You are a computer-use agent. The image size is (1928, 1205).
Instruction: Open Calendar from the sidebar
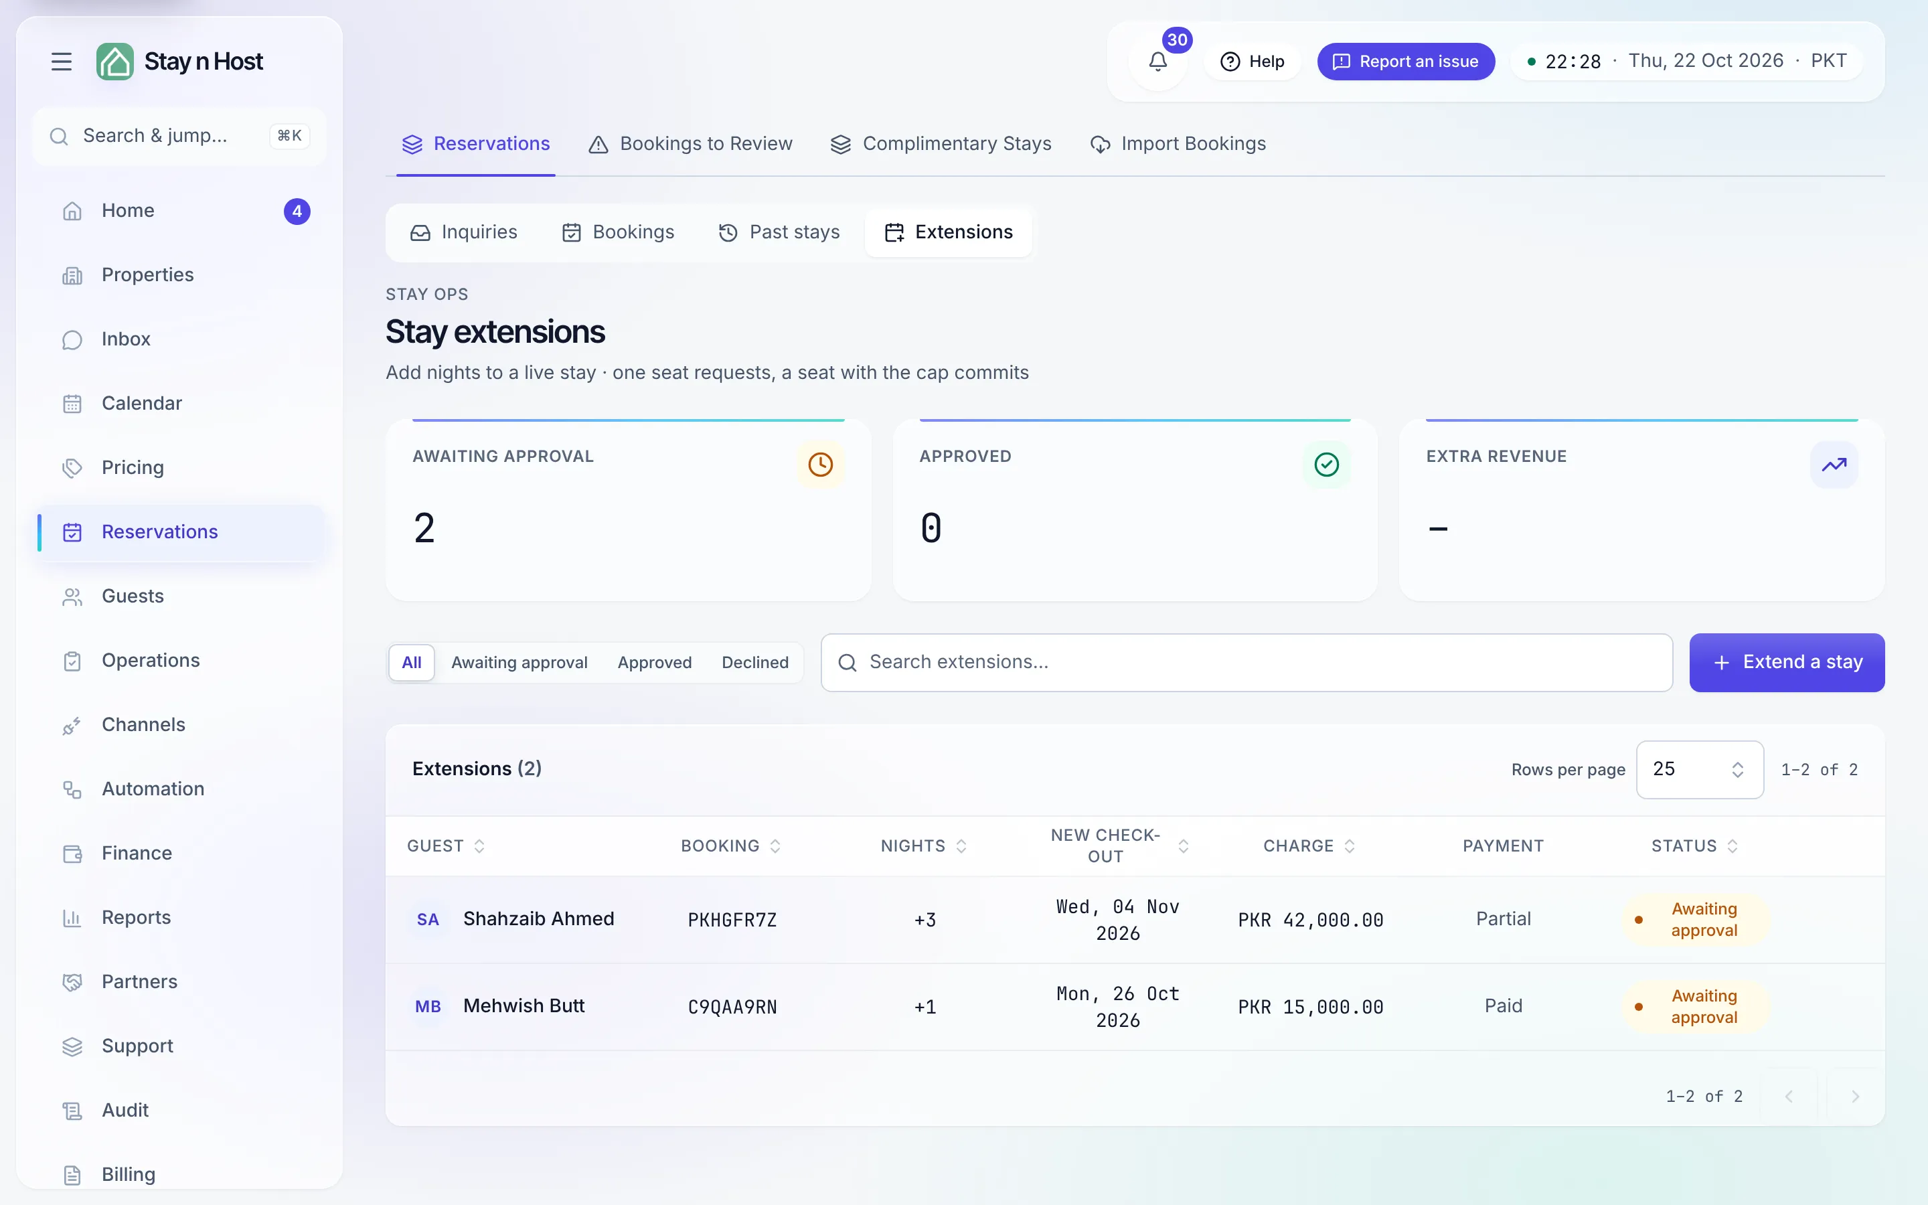click(x=181, y=403)
